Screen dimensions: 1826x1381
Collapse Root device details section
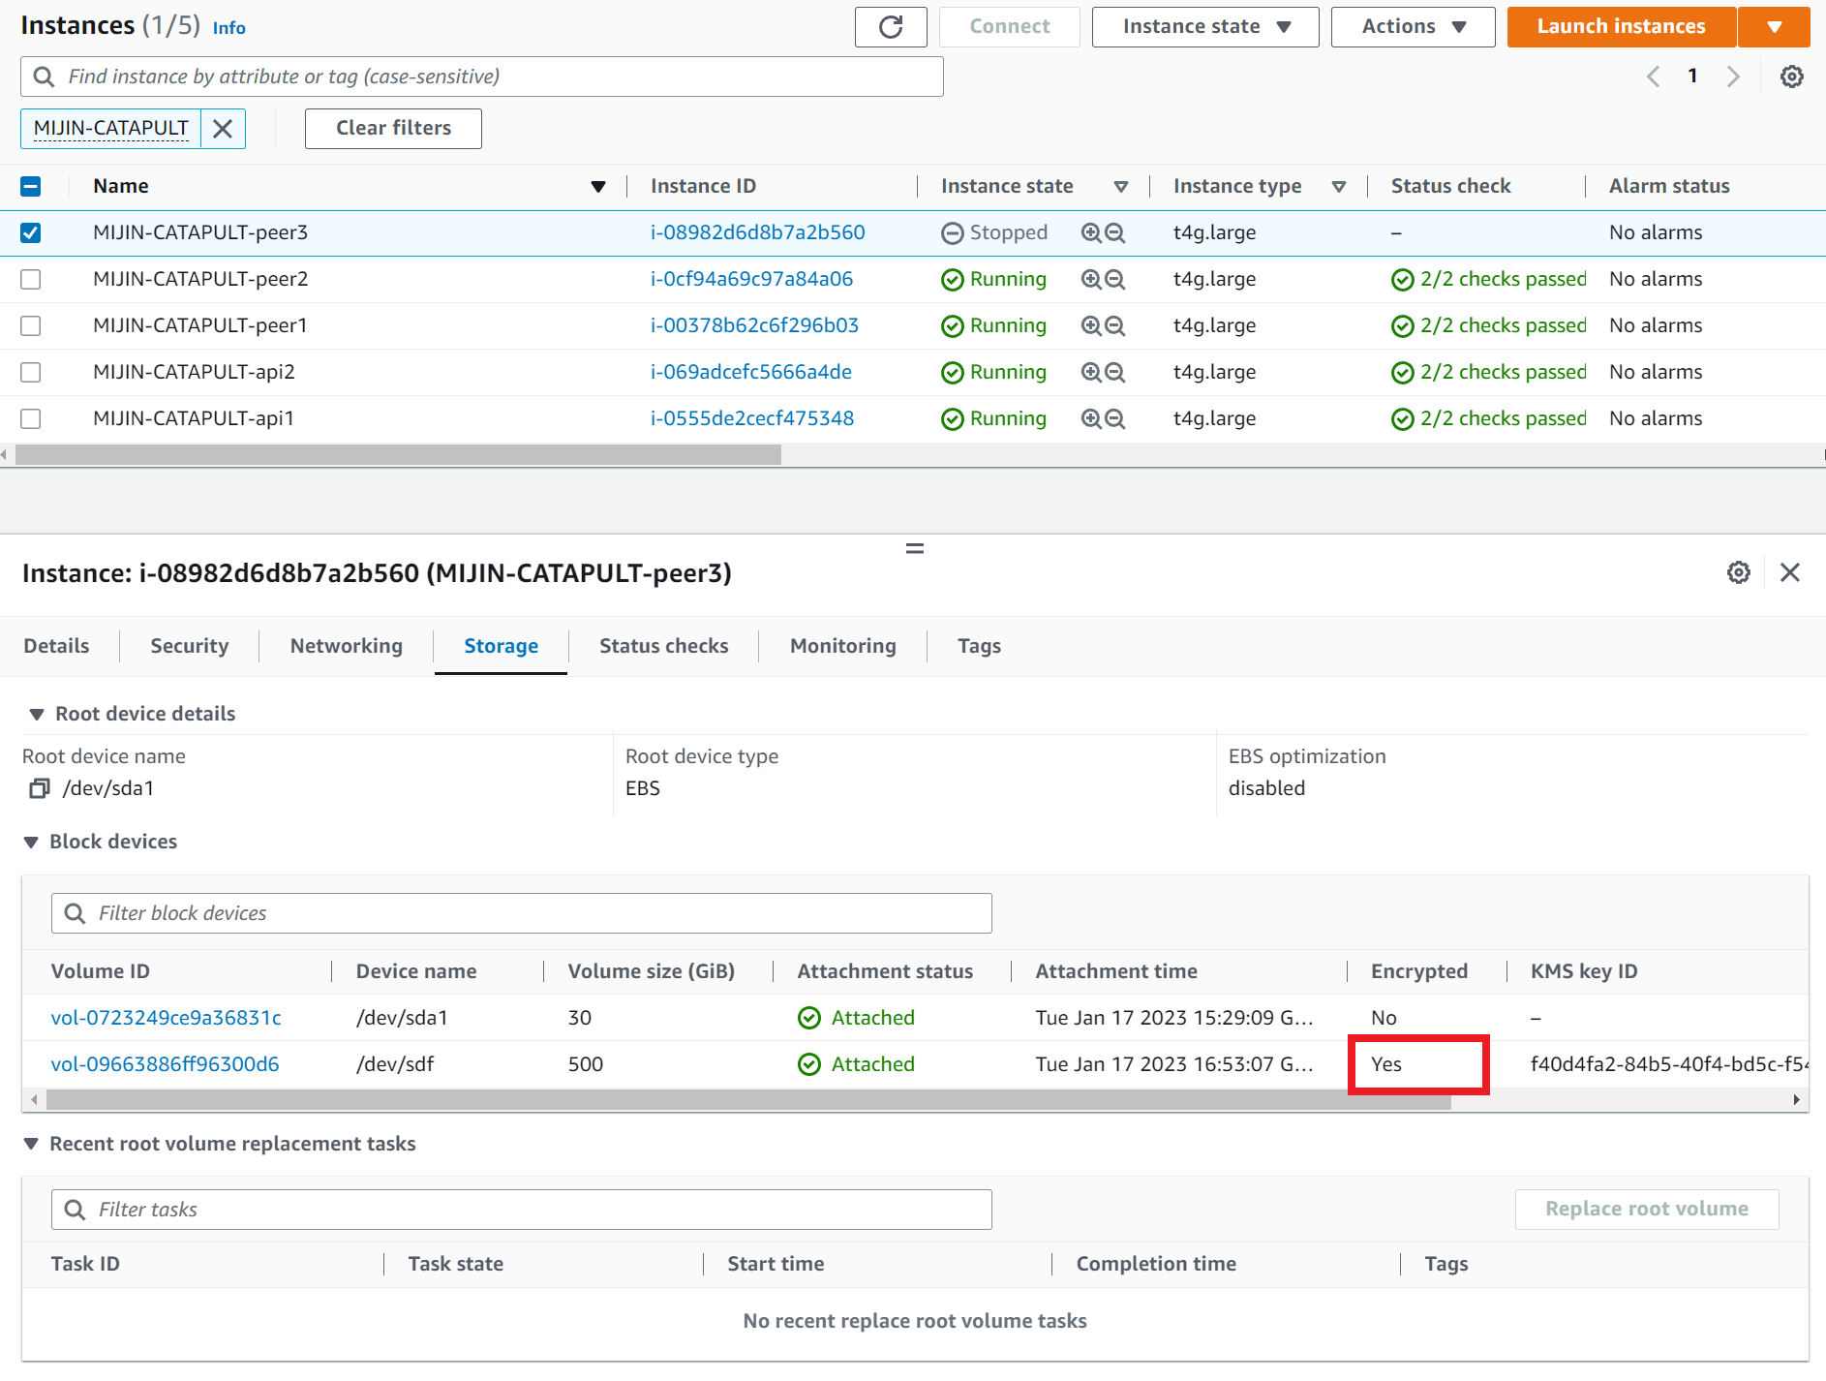coord(37,714)
